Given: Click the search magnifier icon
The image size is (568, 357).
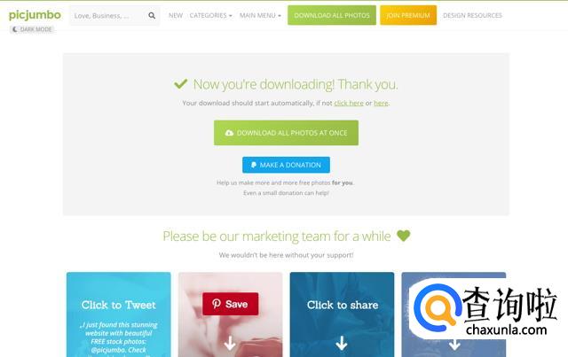Looking at the screenshot, I should pos(152,16).
